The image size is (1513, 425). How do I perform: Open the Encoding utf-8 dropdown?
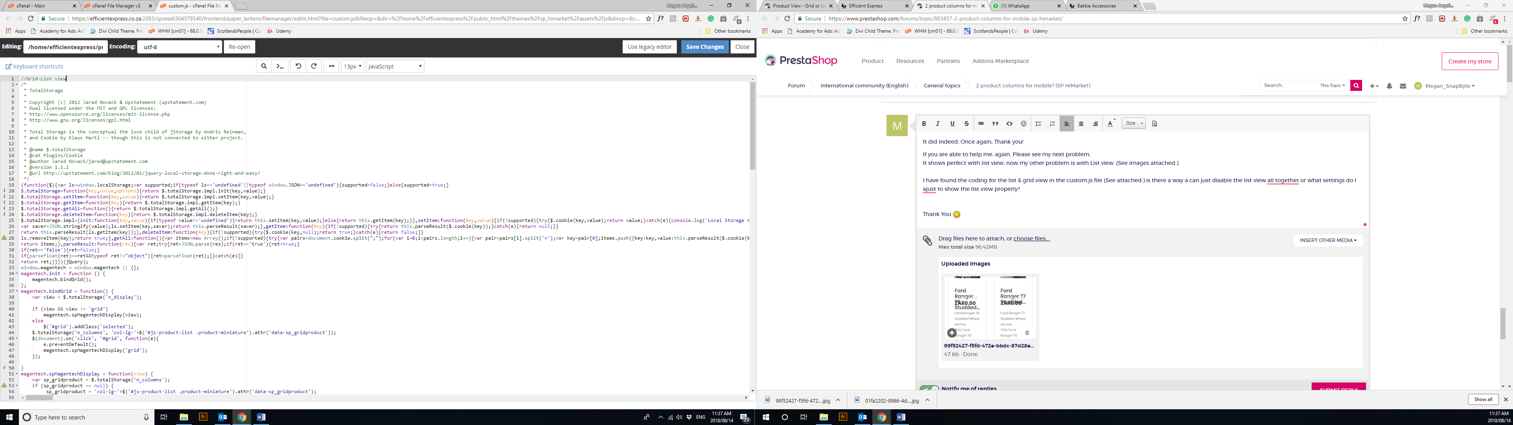click(180, 47)
